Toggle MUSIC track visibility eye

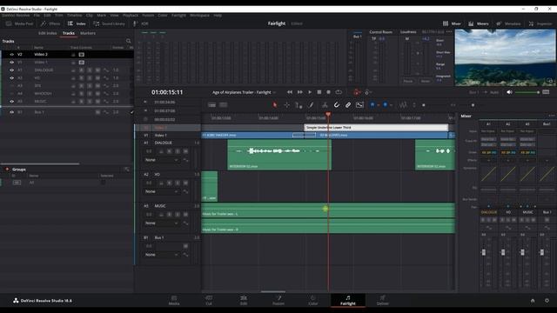[x=11, y=102]
